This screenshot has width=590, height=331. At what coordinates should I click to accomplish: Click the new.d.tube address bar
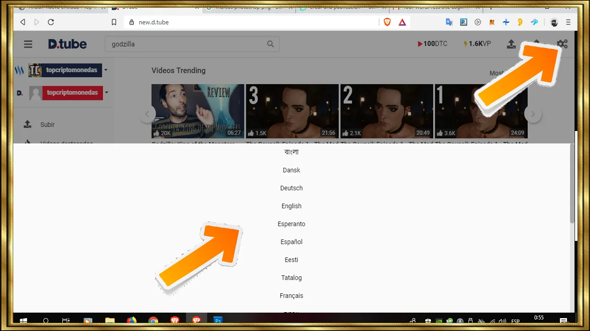(251, 22)
